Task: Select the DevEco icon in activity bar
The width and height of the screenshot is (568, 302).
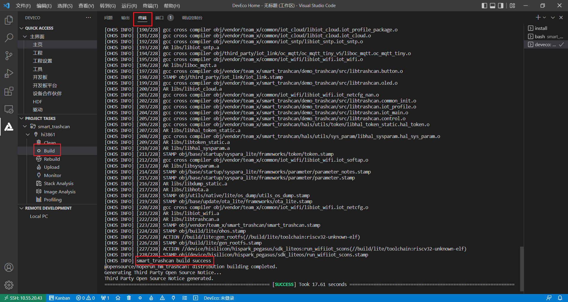Action: pos(9,127)
